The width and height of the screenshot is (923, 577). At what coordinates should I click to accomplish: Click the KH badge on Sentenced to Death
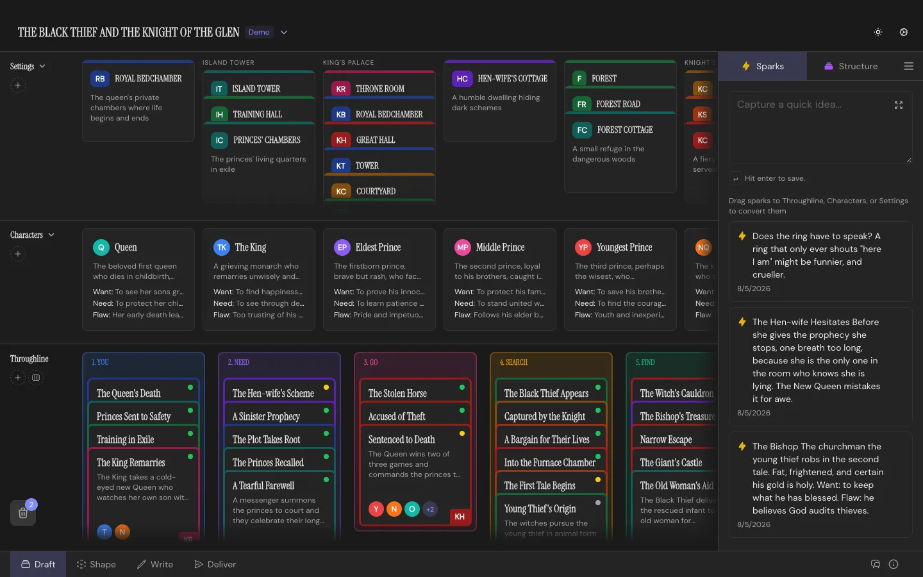click(x=460, y=517)
